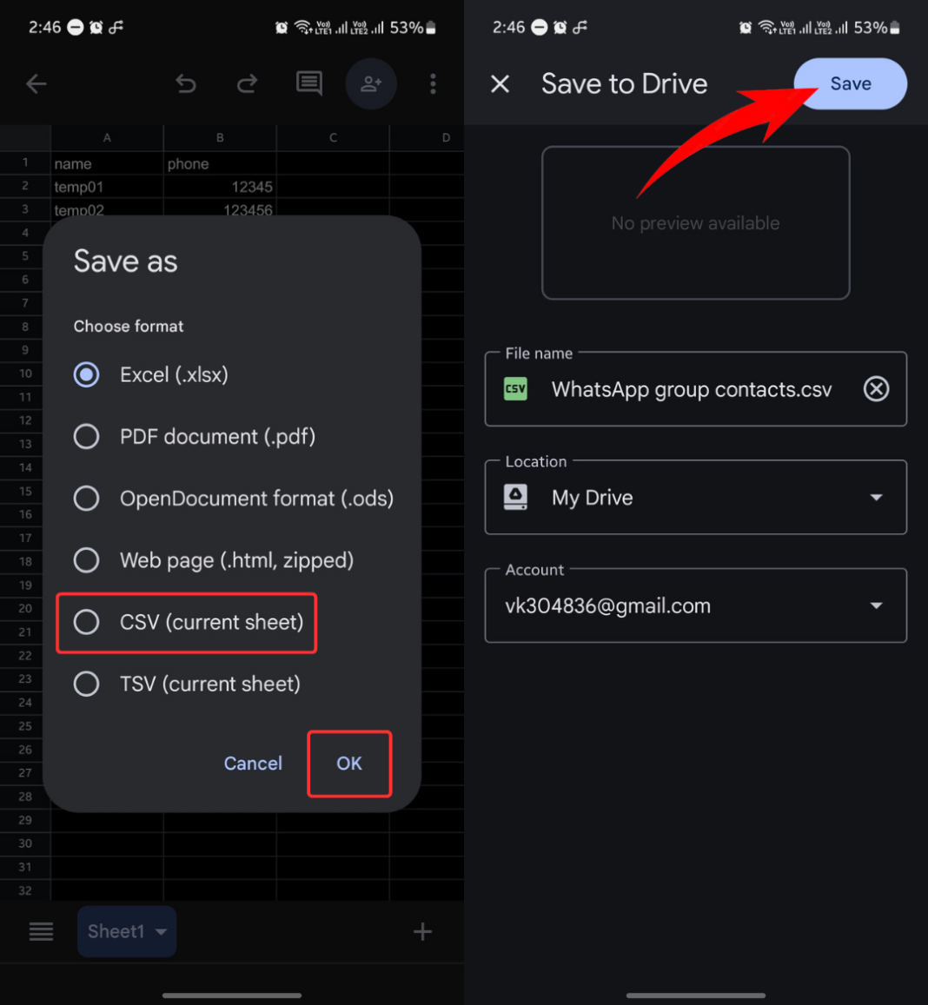Viewport: 928px width, 1005px height.
Task: Confirm format by pressing OK
Action: point(349,764)
